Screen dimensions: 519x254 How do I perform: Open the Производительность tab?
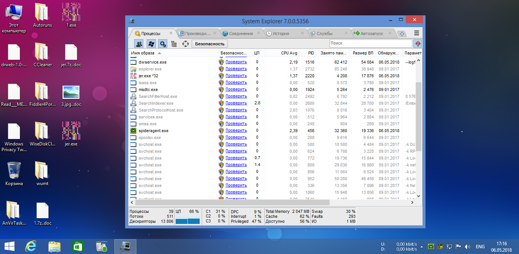point(197,34)
